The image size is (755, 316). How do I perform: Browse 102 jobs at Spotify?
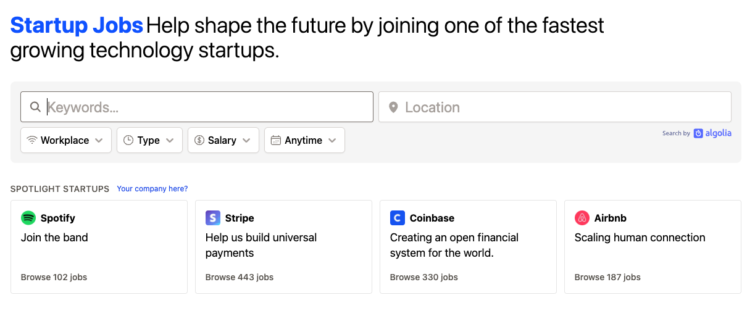coord(54,277)
